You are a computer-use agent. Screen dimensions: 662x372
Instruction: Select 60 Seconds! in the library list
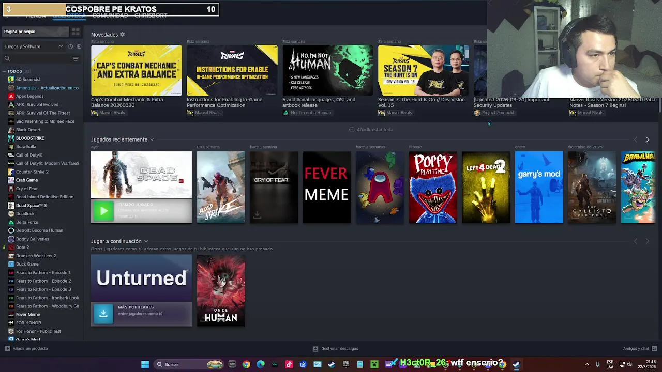coord(28,80)
